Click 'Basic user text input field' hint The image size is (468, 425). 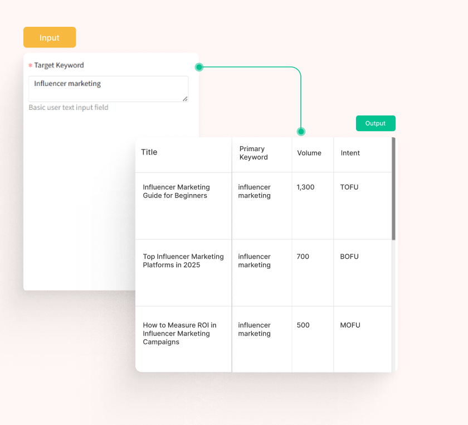click(69, 107)
